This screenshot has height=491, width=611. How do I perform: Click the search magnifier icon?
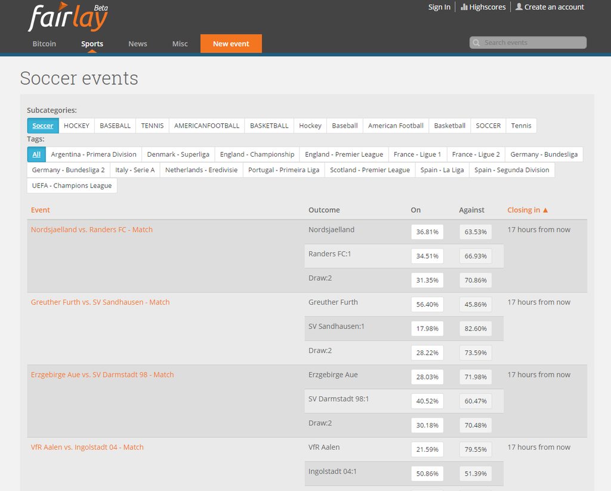476,43
